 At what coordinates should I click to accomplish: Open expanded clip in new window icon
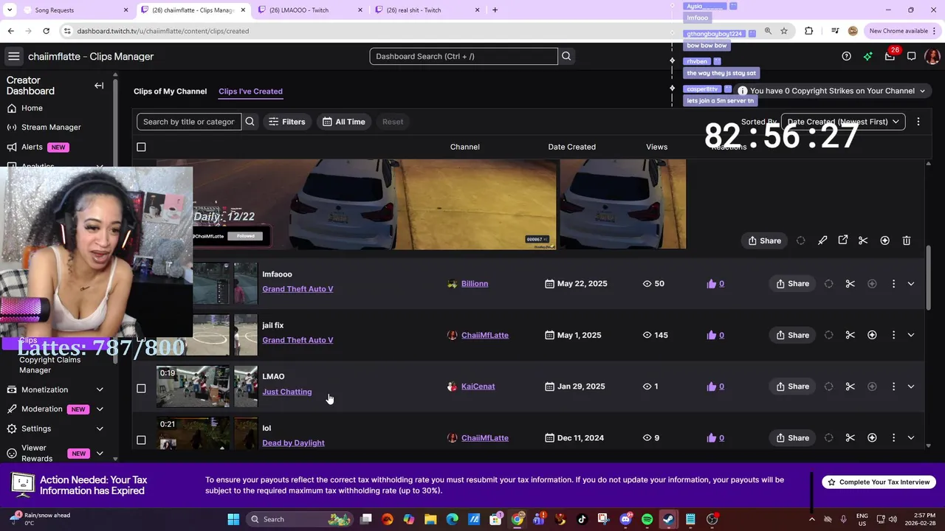click(x=843, y=240)
